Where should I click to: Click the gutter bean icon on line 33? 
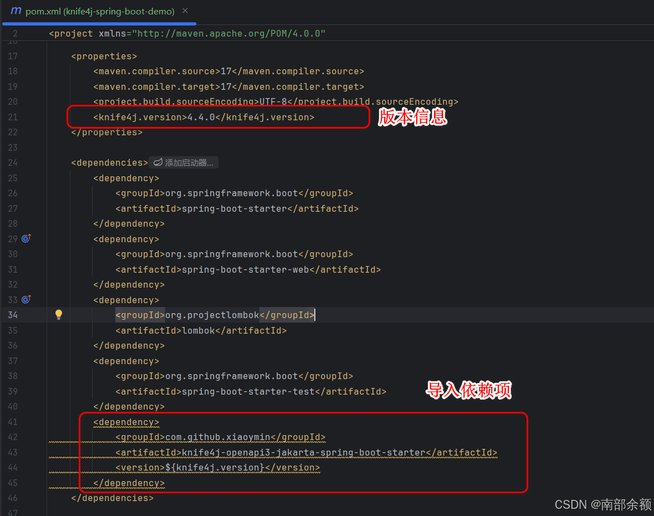click(x=26, y=299)
